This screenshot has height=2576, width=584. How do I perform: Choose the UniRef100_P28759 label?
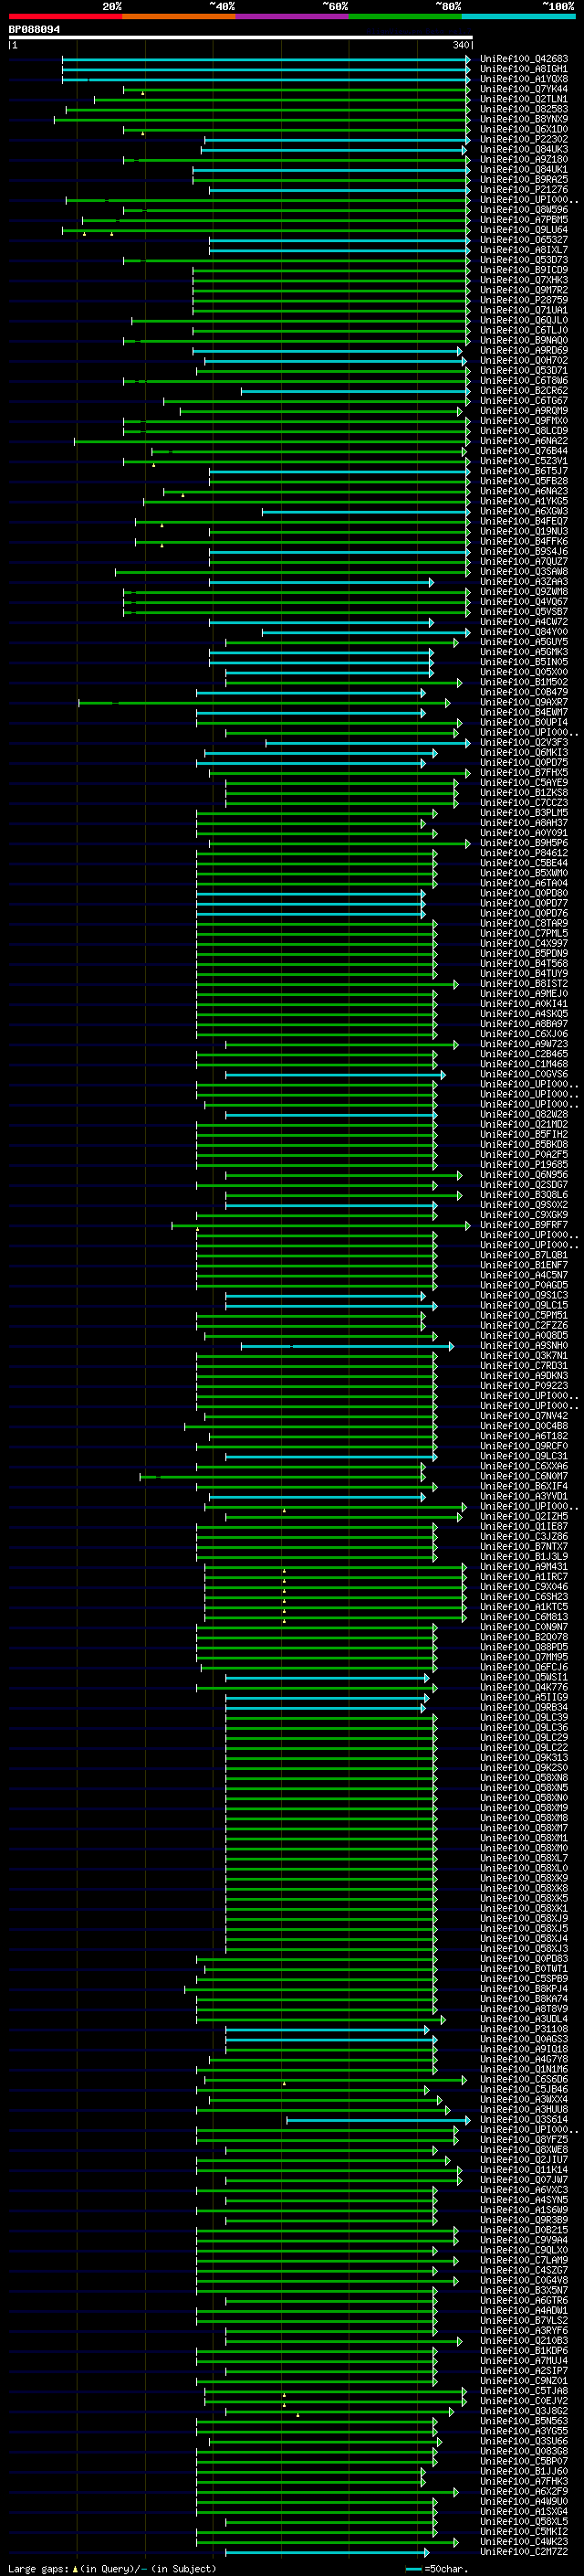pos(523,300)
